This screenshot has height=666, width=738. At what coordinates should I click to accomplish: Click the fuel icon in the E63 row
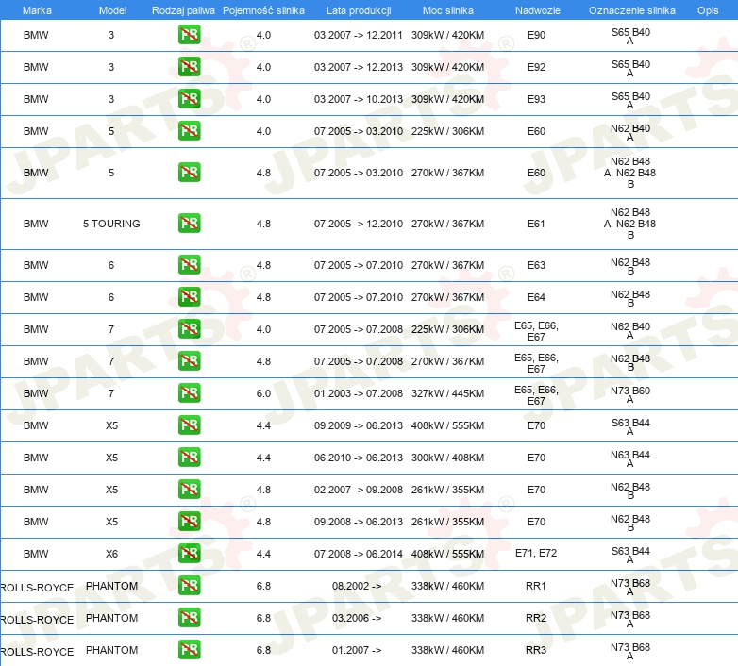[x=189, y=265]
